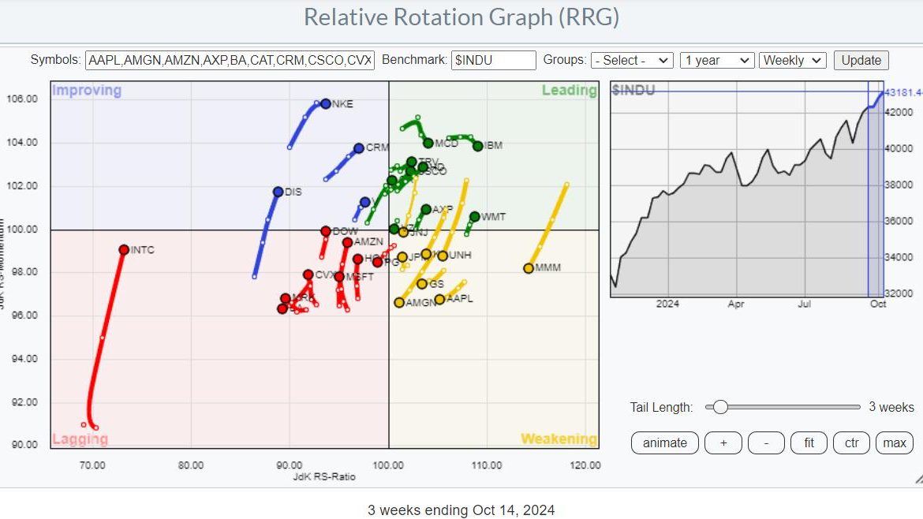Click the Symbols input field
The width and height of the screenshot is (923, 519).
(x=230, y=60)
